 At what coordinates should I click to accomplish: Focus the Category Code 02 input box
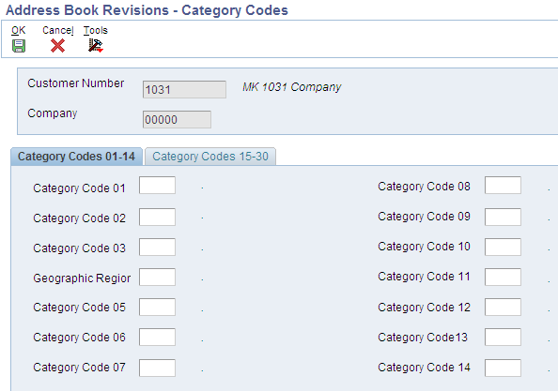coord(157,217)
